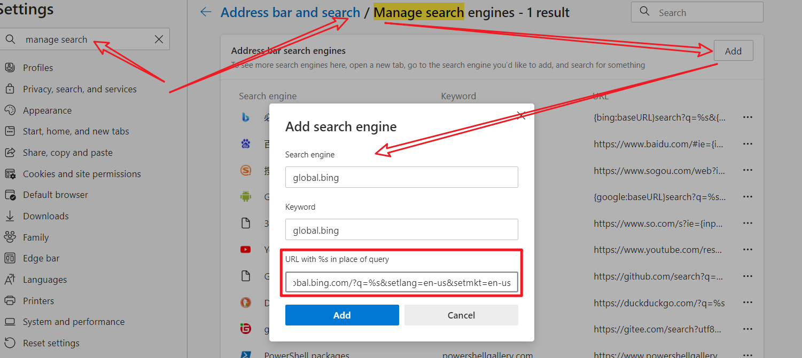The width and height of the screenshot is (802, 358).
Task: Click the back arrow beside Address bar and search
Action: [206, 12]
